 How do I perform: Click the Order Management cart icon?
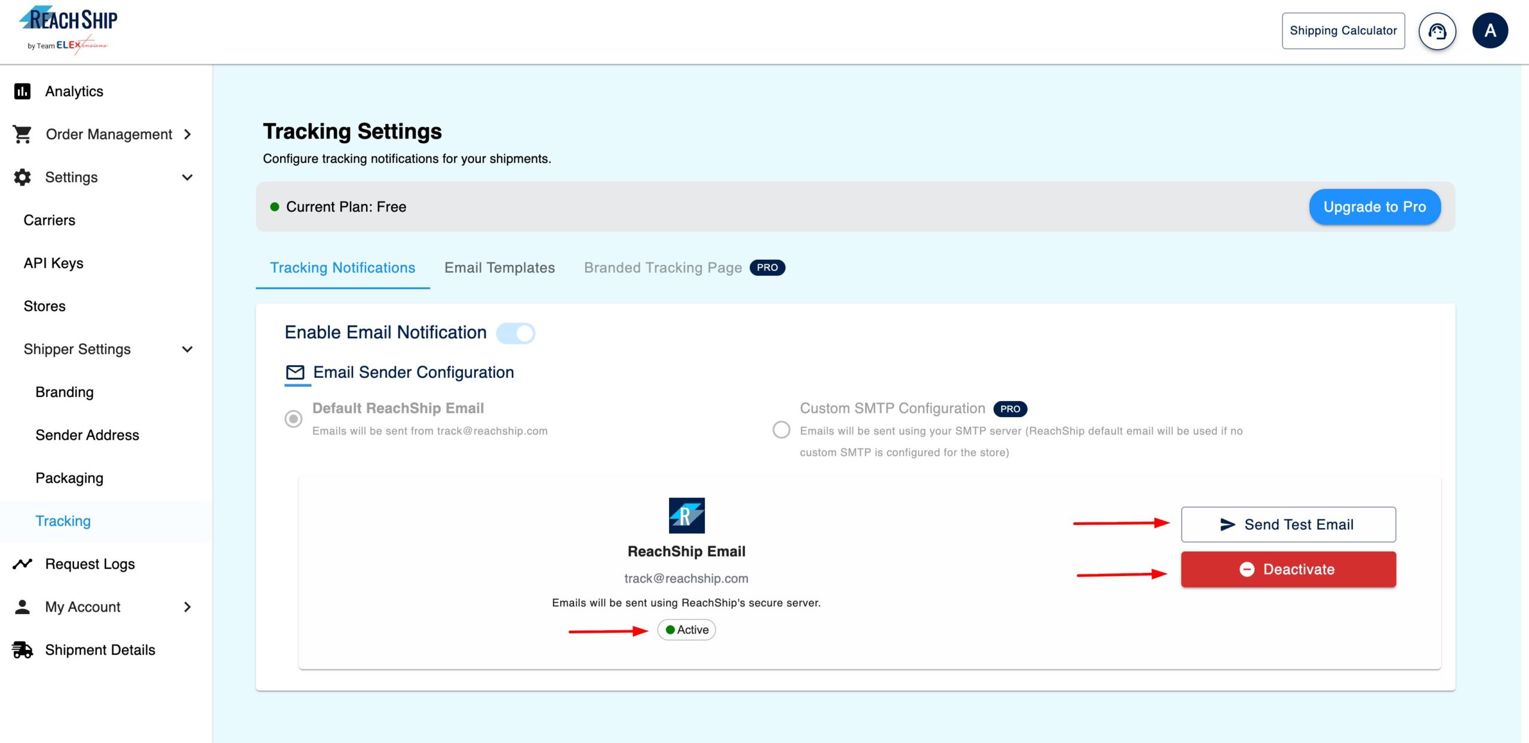[22, 134]
